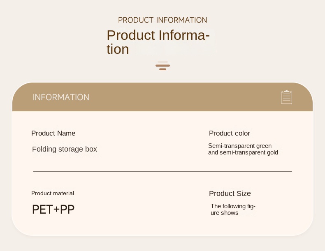Click the horizontal separator line
This screenshot has height=251, width=325.
(163, 171)
